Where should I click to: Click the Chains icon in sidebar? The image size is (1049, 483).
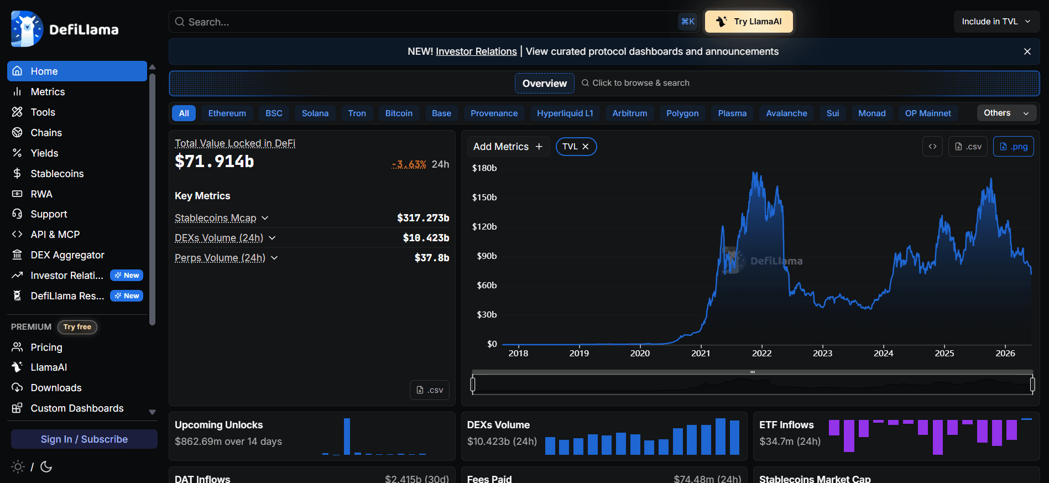(x=17, y=132)
